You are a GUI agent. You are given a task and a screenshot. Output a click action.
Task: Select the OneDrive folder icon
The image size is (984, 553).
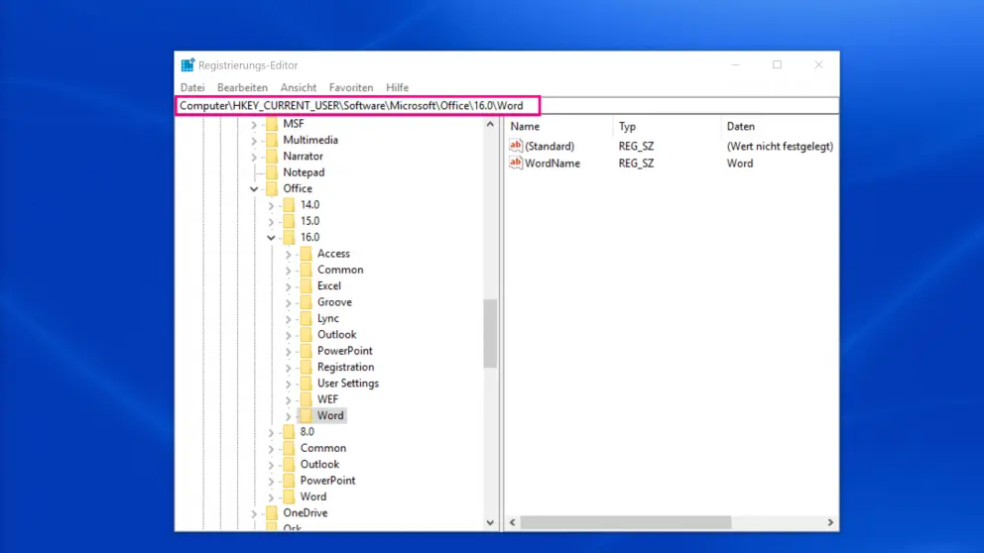pyautogui.click(x=272, y=513)
